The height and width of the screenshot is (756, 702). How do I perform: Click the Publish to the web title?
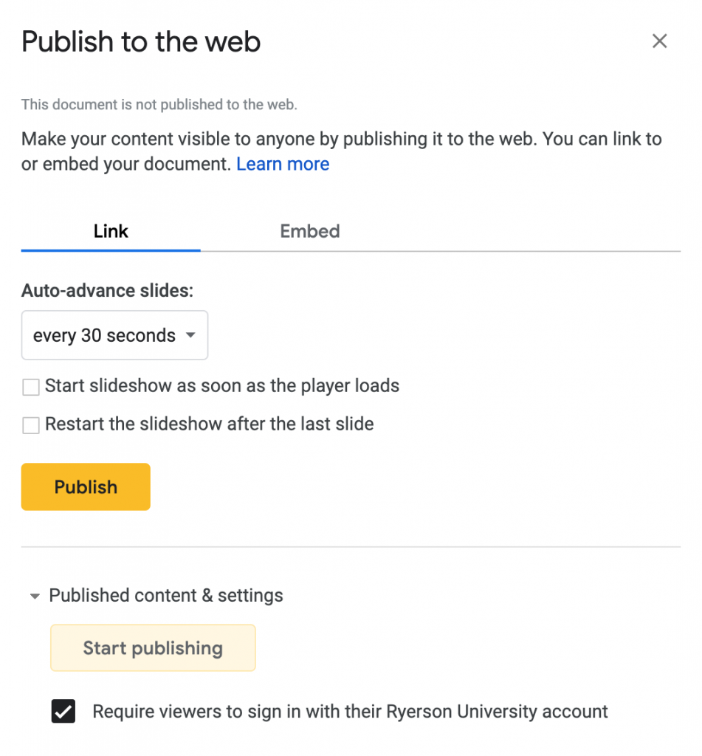pos(141,41)
